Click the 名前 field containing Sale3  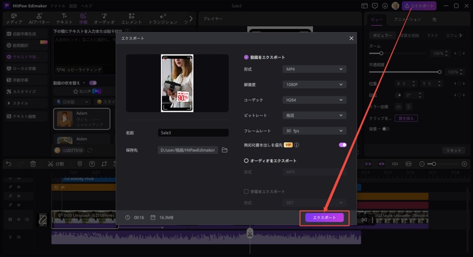(193, 133)
